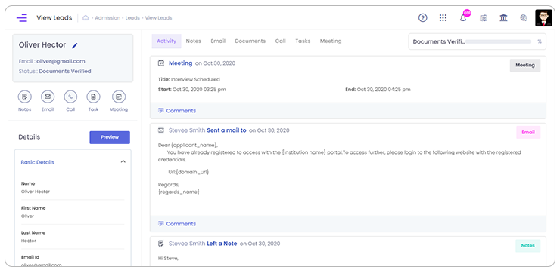Image resolution: width=560 pixels, height=273 pixels.
Task: Click the home breadcrumb icon
Action: 86,18
